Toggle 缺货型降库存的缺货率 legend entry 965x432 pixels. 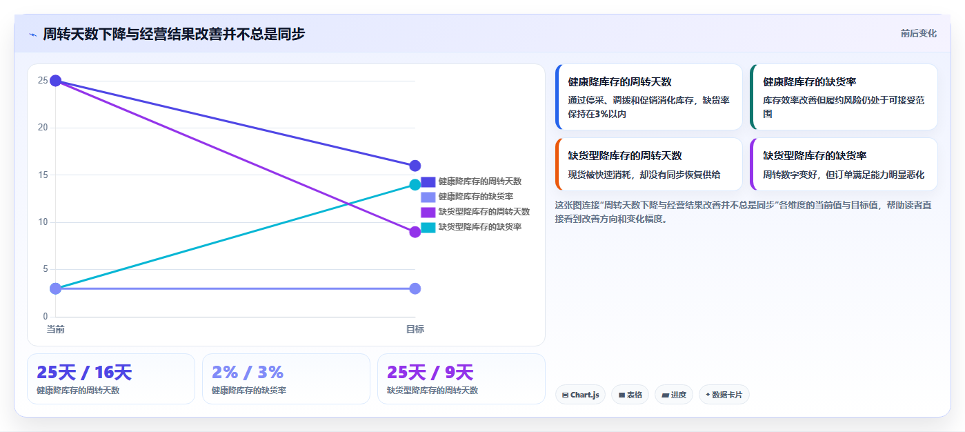click(x=471, y=227)
